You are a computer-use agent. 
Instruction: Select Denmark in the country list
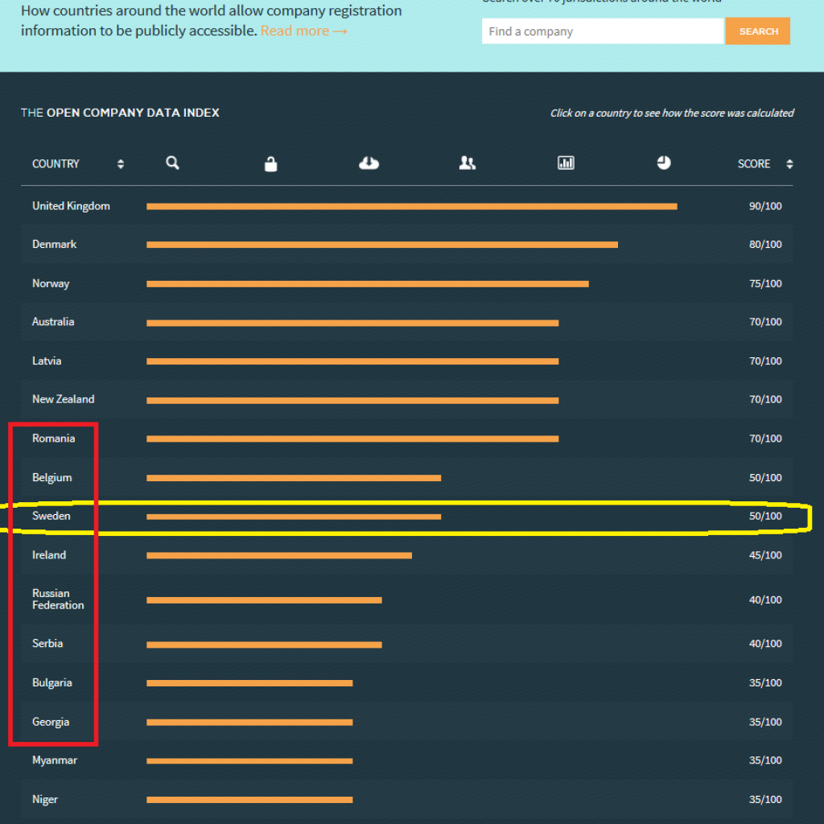54,245
